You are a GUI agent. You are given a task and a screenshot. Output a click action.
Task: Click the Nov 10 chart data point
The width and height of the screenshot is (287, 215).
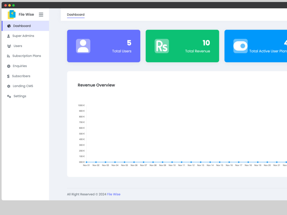(x=172, y=162)
